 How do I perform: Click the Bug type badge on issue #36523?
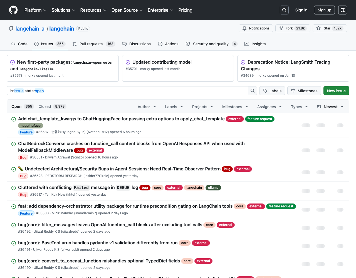[x=23, y=176]
